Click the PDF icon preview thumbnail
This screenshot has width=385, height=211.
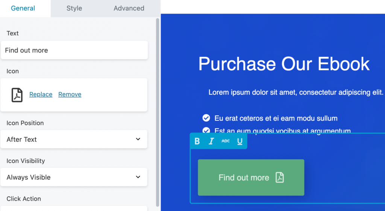click(17, 95)
